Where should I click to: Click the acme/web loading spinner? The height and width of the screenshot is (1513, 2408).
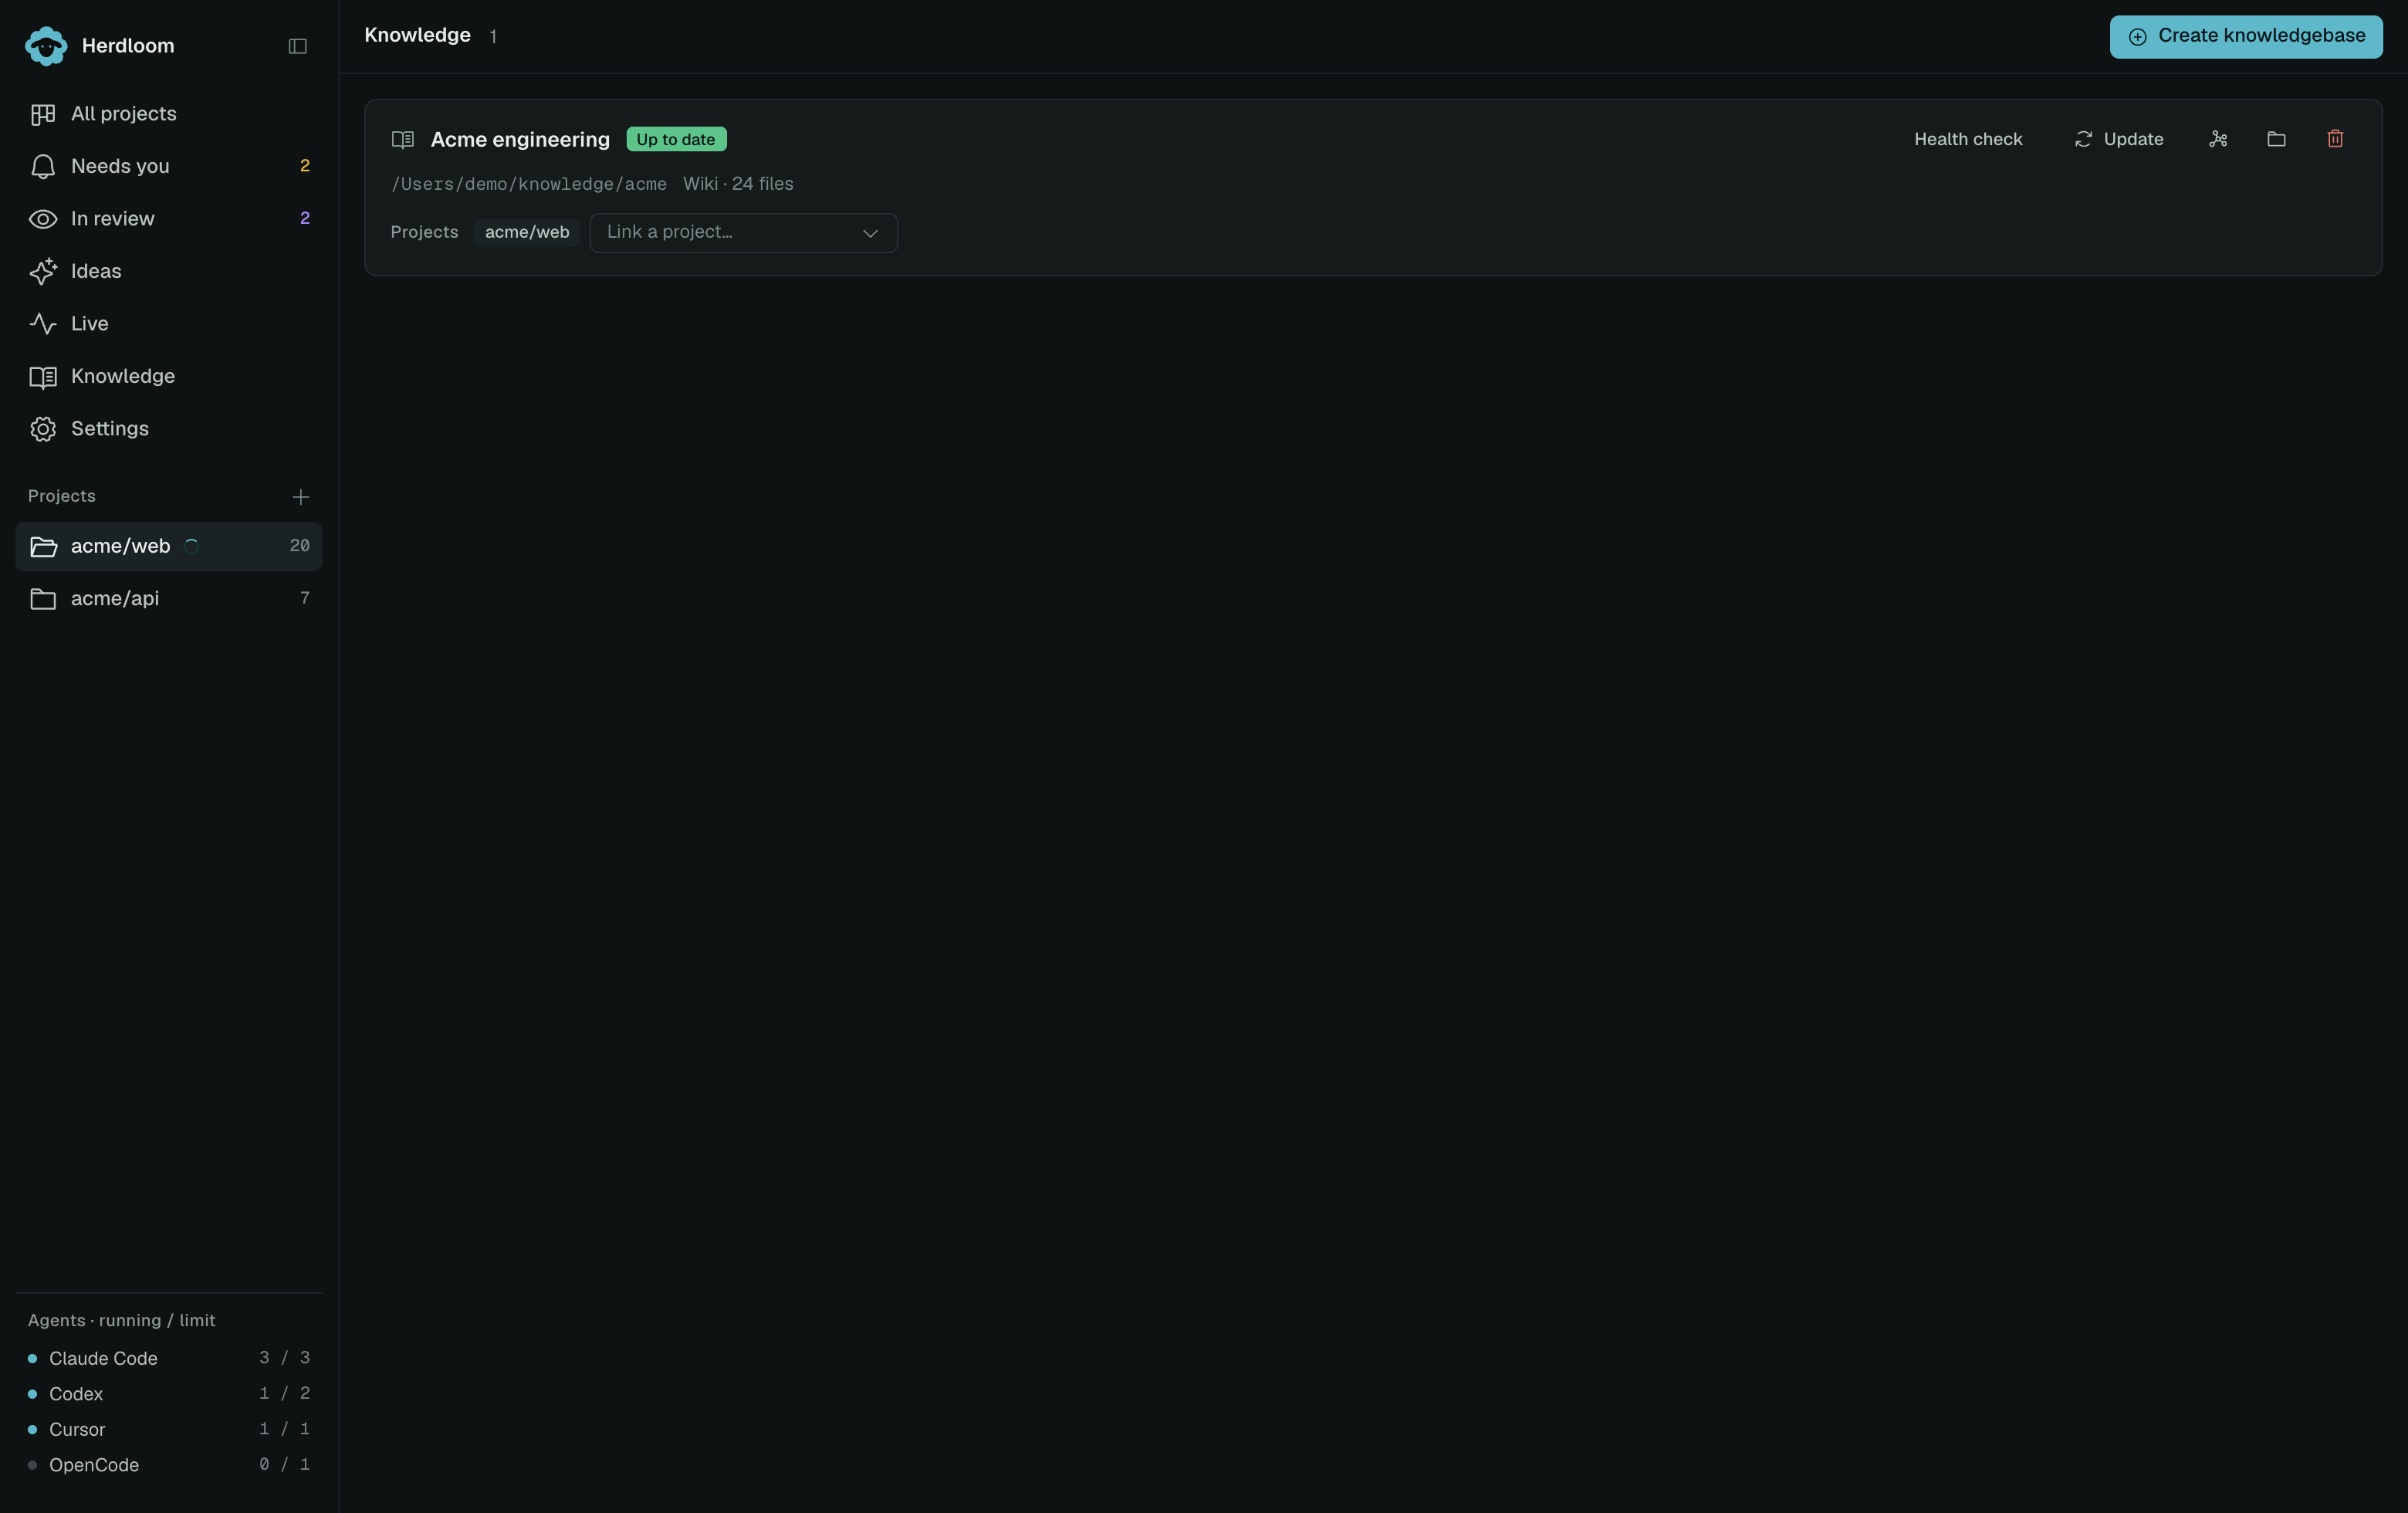click(x=191, y=546)
